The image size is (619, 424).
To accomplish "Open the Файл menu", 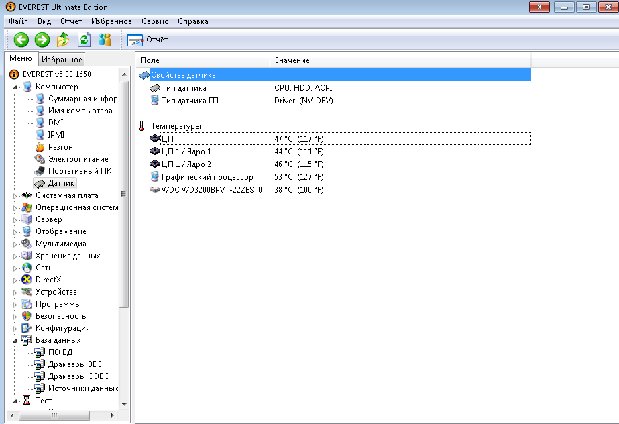I will coord(18,21).
